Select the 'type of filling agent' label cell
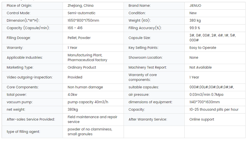Viewport: 248px width, 141px height. (23, 132)
